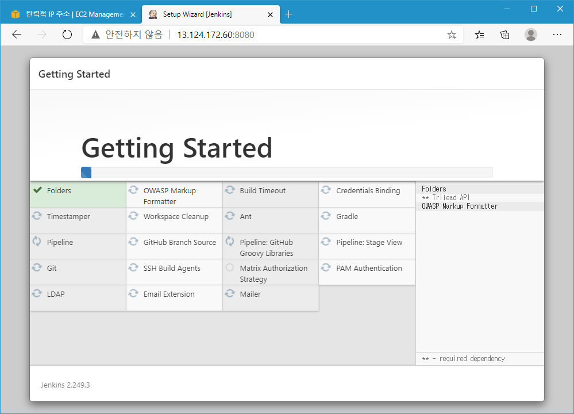
Task: Click the sync icon next to SSH Build Agents
Action: tap(133, 267)
